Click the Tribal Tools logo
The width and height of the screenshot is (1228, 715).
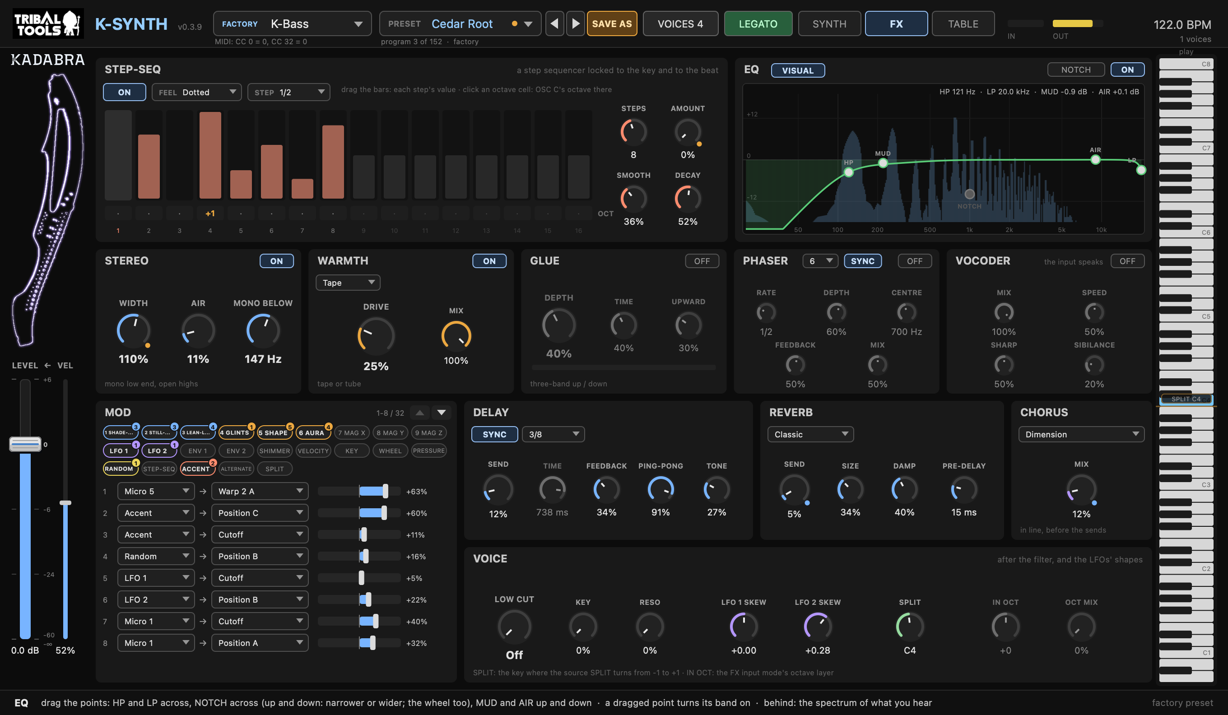(48, 23)
